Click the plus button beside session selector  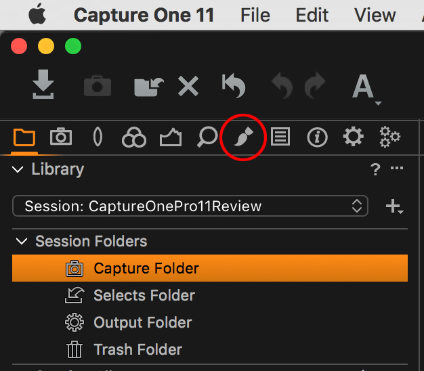(394, 207)
